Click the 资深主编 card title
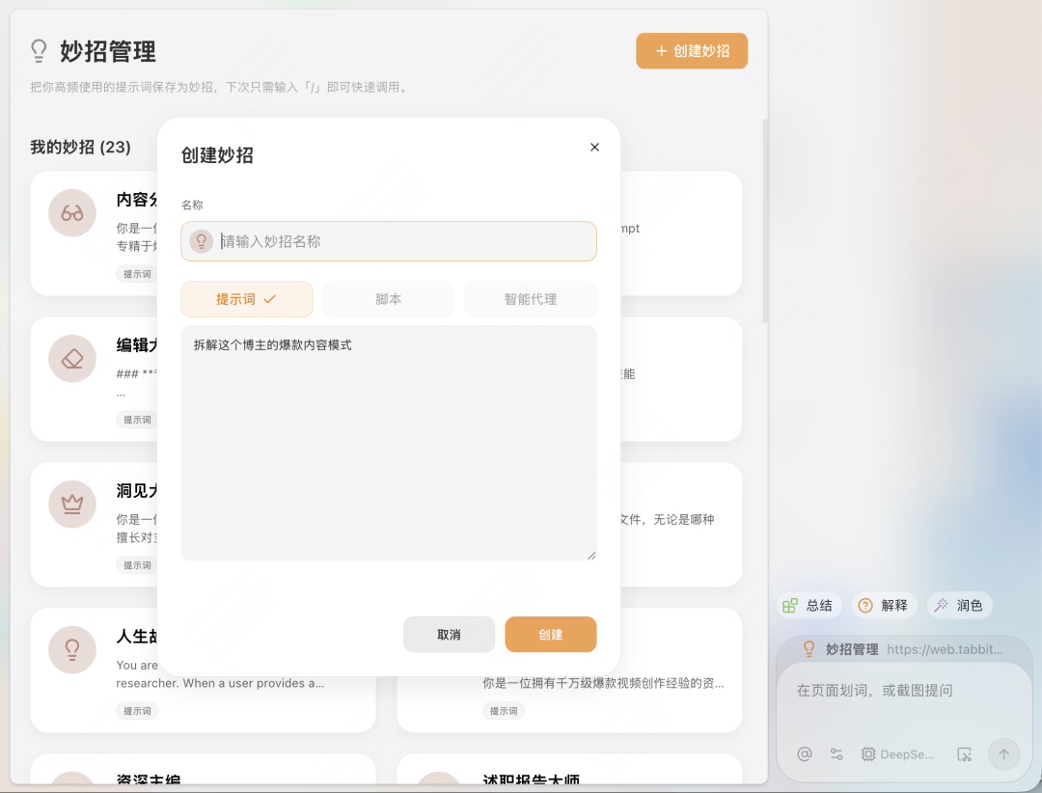 (149, 779)
